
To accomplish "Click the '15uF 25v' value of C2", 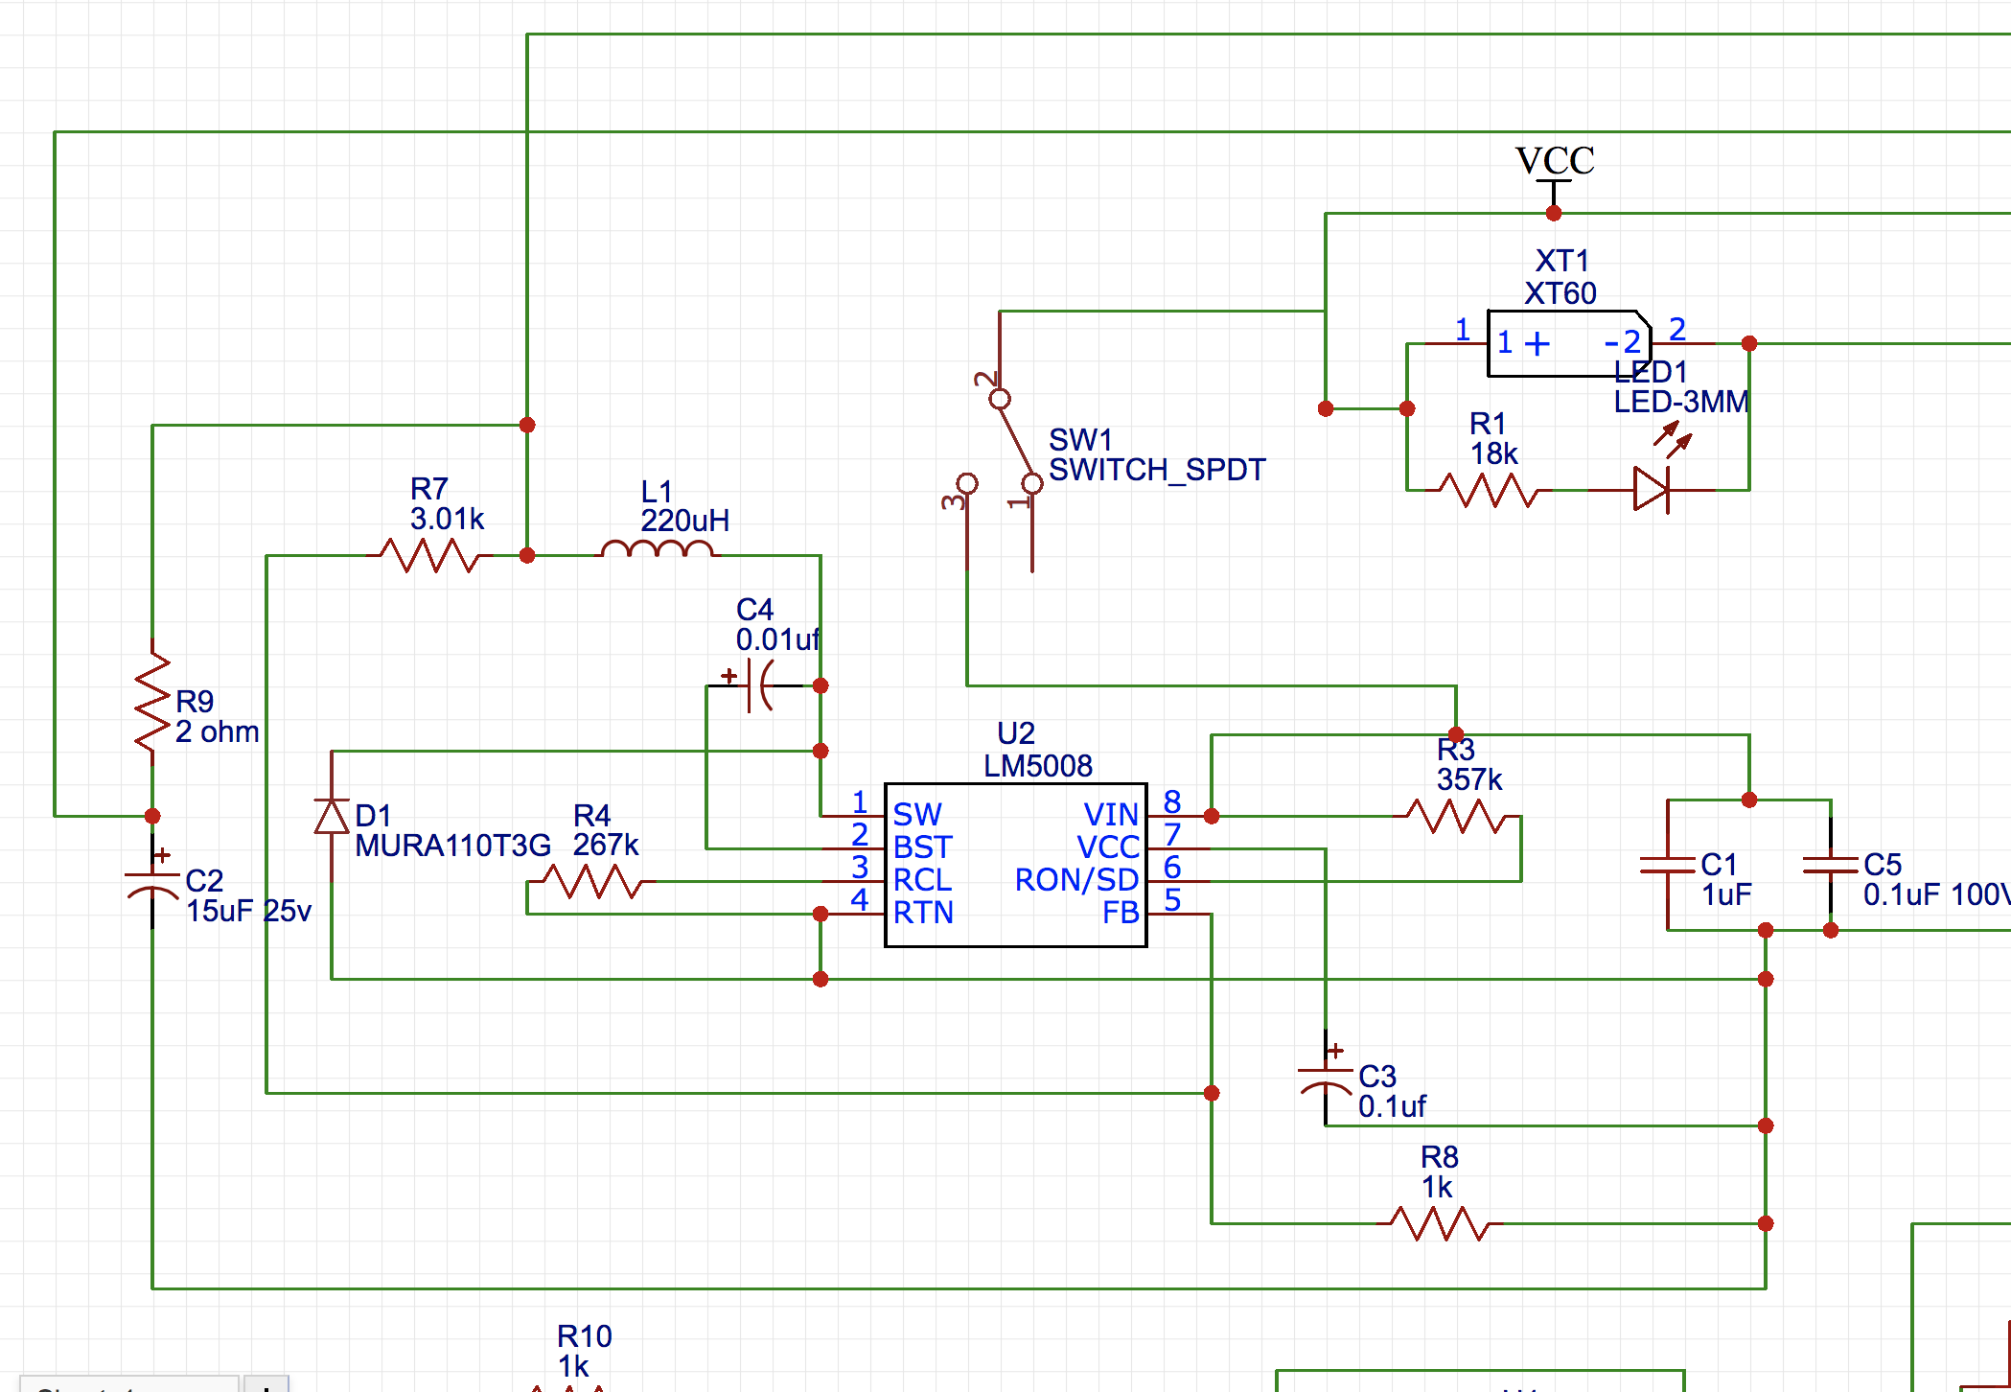I will (249, 911).
